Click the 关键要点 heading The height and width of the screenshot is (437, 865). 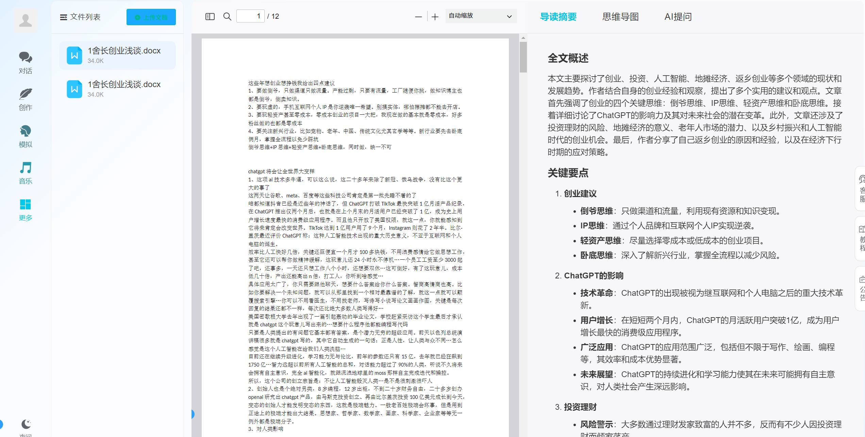[x=568, y=173]
